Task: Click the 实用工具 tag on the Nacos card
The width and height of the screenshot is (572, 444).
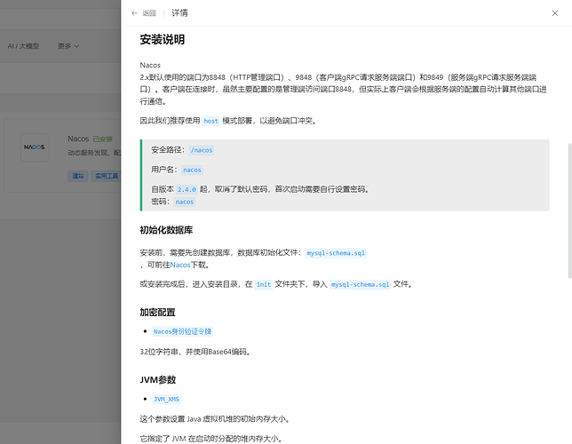Action: 107,176
